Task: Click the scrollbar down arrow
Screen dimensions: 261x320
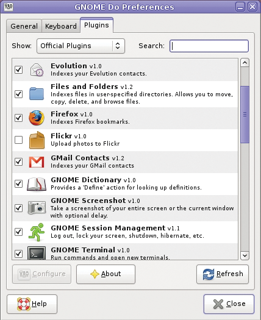Action: [x=245, y=255]
